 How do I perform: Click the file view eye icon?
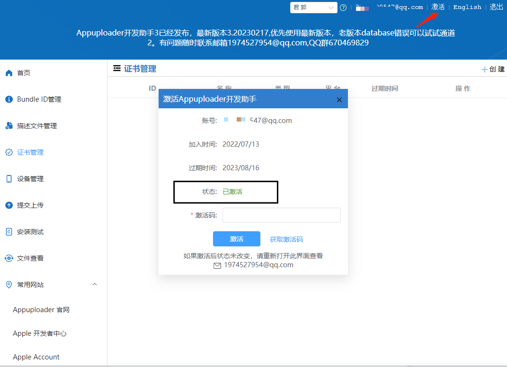point(9,258)
